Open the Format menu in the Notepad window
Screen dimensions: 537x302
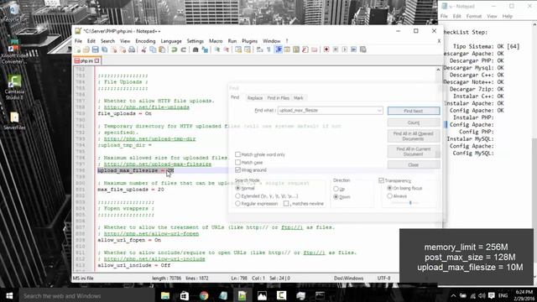tap(473, 16)
